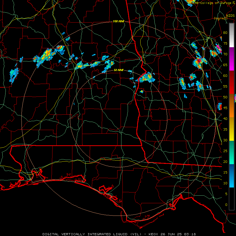The image size is (236, 236).
Task: Click the 03:18 timestamp in the caption
Action: 190,234
